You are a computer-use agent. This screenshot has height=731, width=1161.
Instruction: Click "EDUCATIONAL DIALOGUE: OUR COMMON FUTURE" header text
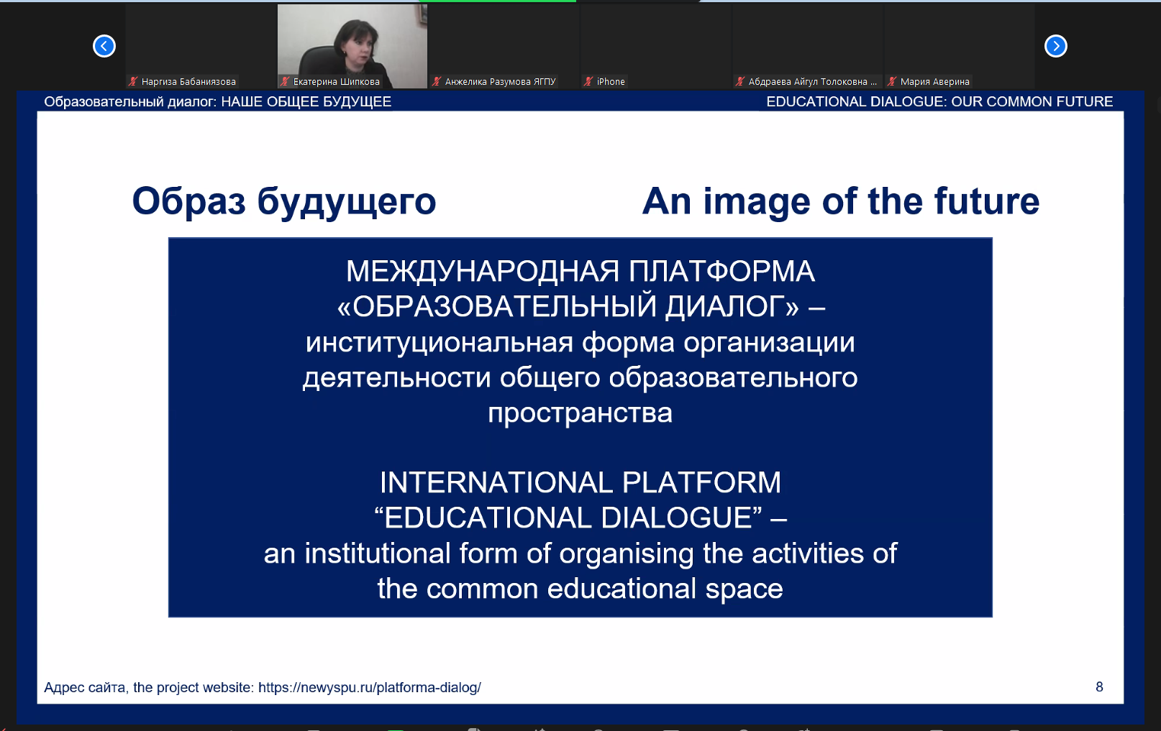point(939,102)
